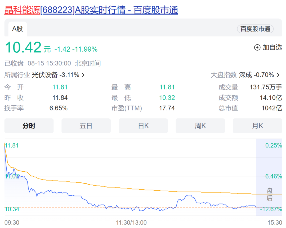
Task: Click the 10.34 chart price label
Action: 12,209
